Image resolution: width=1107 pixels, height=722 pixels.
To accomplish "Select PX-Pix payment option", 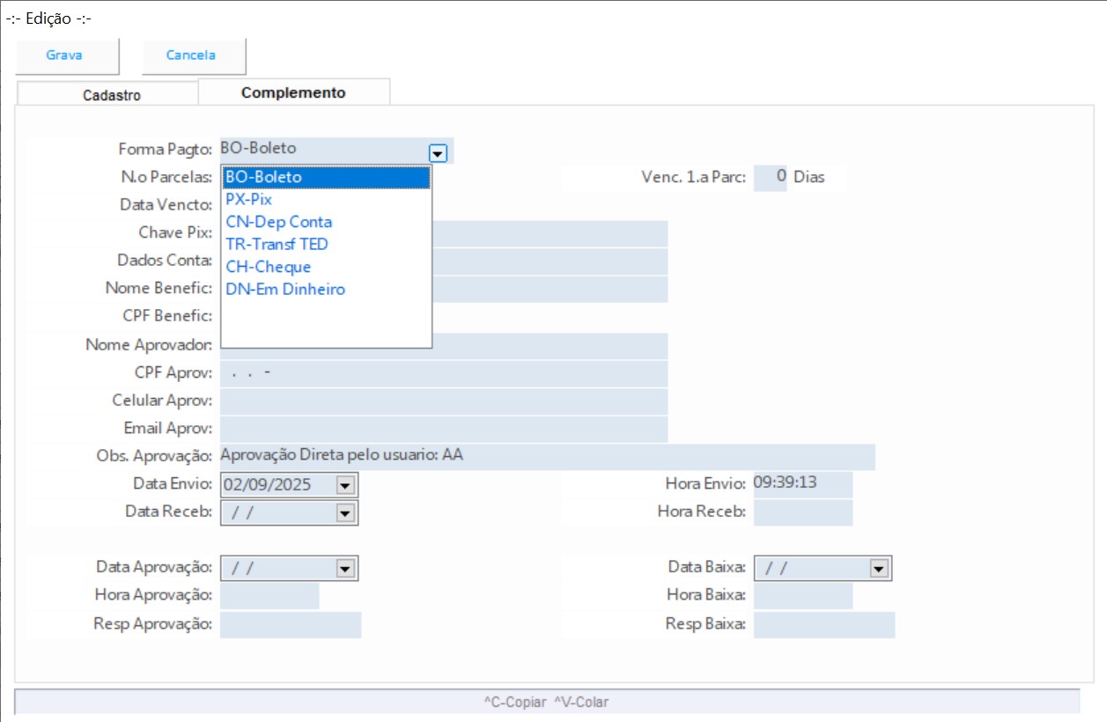I will [249, 199].
